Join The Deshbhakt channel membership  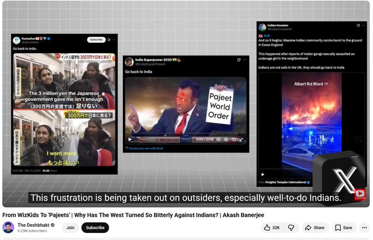[70, 227]
